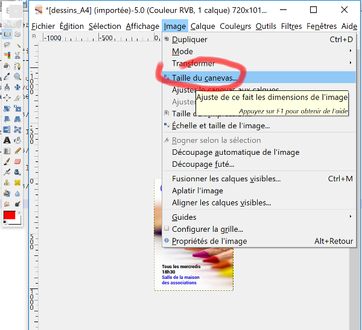Choose Découpage automatique de l'image

coord(259,152)
